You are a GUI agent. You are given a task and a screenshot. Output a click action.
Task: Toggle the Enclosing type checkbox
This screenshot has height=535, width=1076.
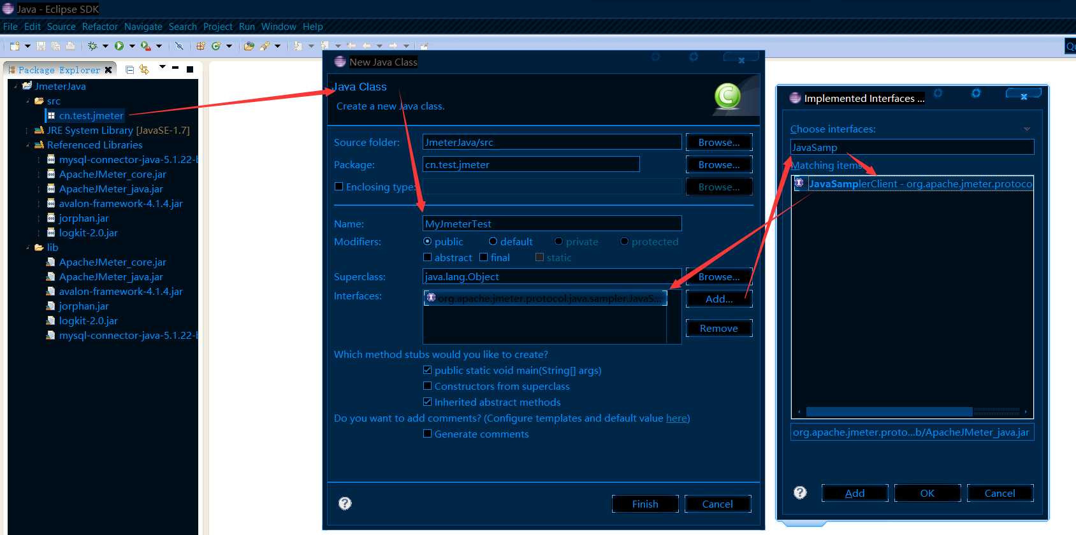click(339, 187)
